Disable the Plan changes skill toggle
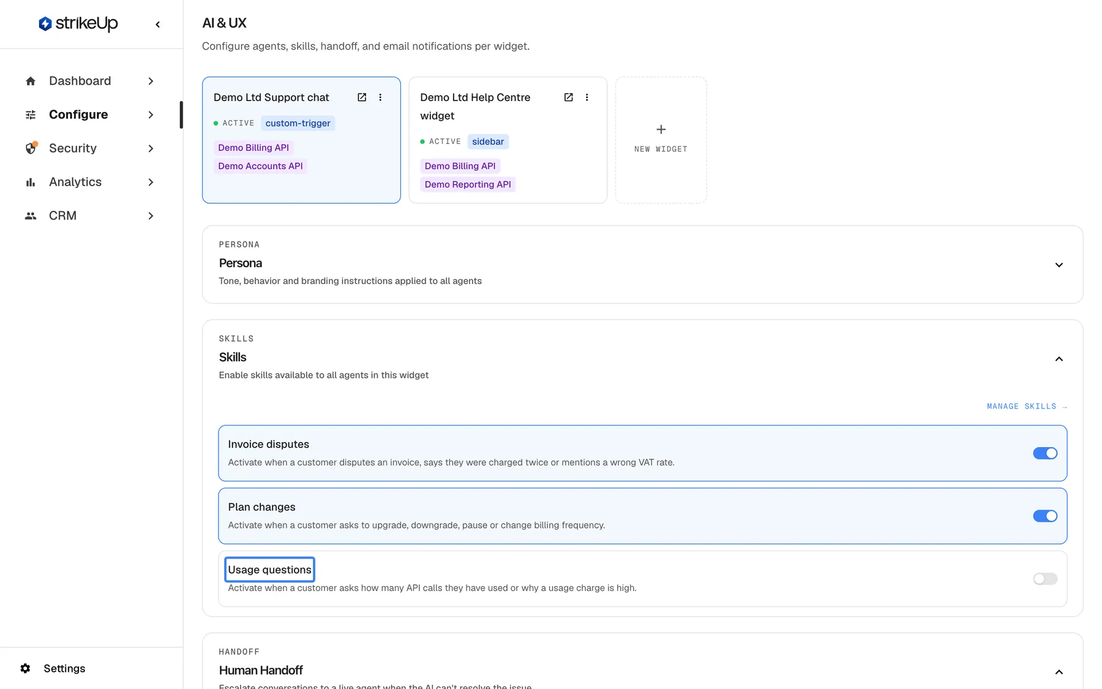1102x689 pixels. 1045,516
